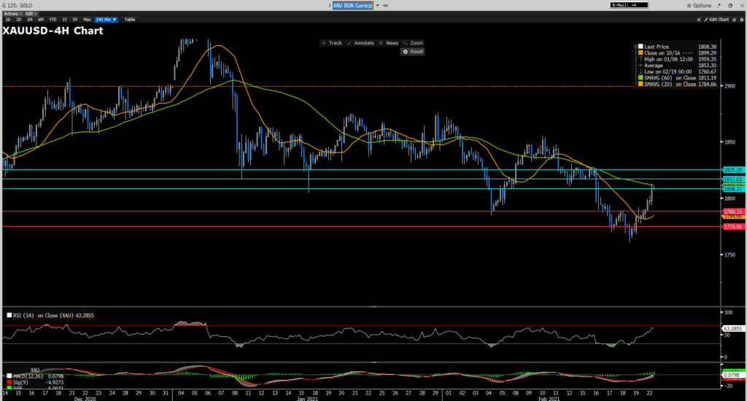Image resolution: width=747 pixels, height=401 pixels.
Task: Click the Zoom magnifier icon
Action: pyautogui.click(x=405, y=43)
